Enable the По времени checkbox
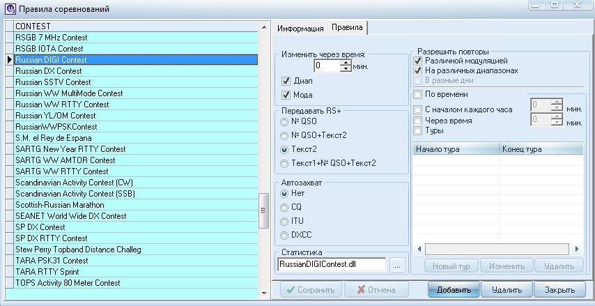 [x=418, y=94]
